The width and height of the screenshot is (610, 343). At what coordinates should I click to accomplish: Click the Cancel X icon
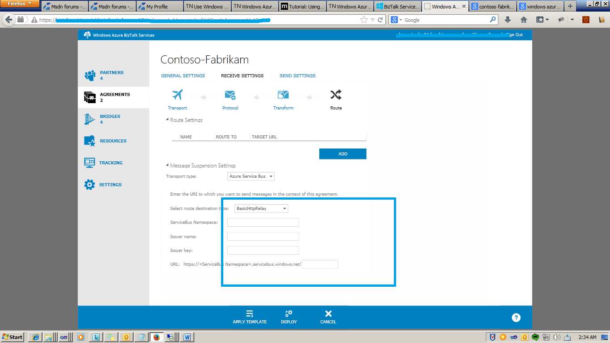coord(328,314)
